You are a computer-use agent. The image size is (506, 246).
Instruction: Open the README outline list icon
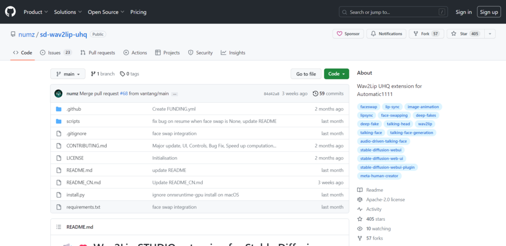[58, 227]
